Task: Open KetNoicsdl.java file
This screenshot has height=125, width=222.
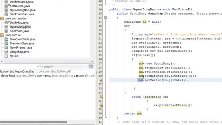Action: pos(20,6)
